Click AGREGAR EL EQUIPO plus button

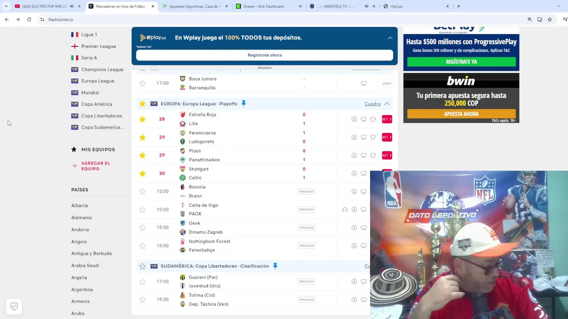[75, 166]
